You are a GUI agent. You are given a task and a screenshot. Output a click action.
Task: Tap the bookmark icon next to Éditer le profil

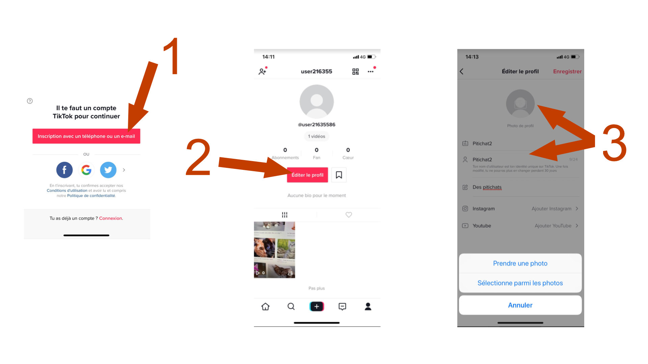[x=339, y=174]
